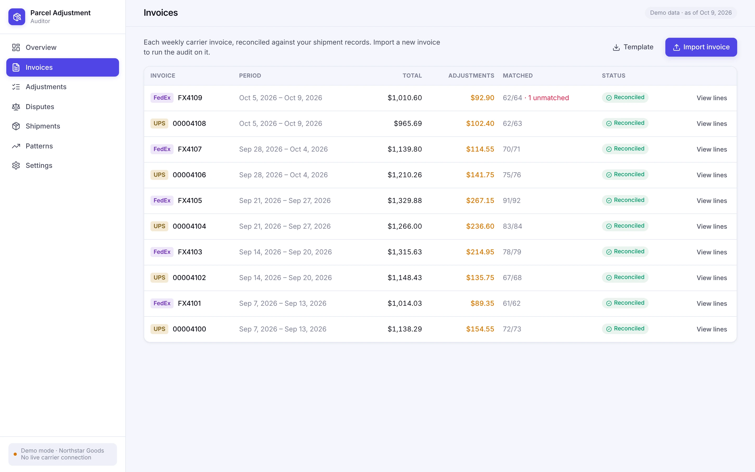View lines for invoice FX4105

[x=712, y=201]
